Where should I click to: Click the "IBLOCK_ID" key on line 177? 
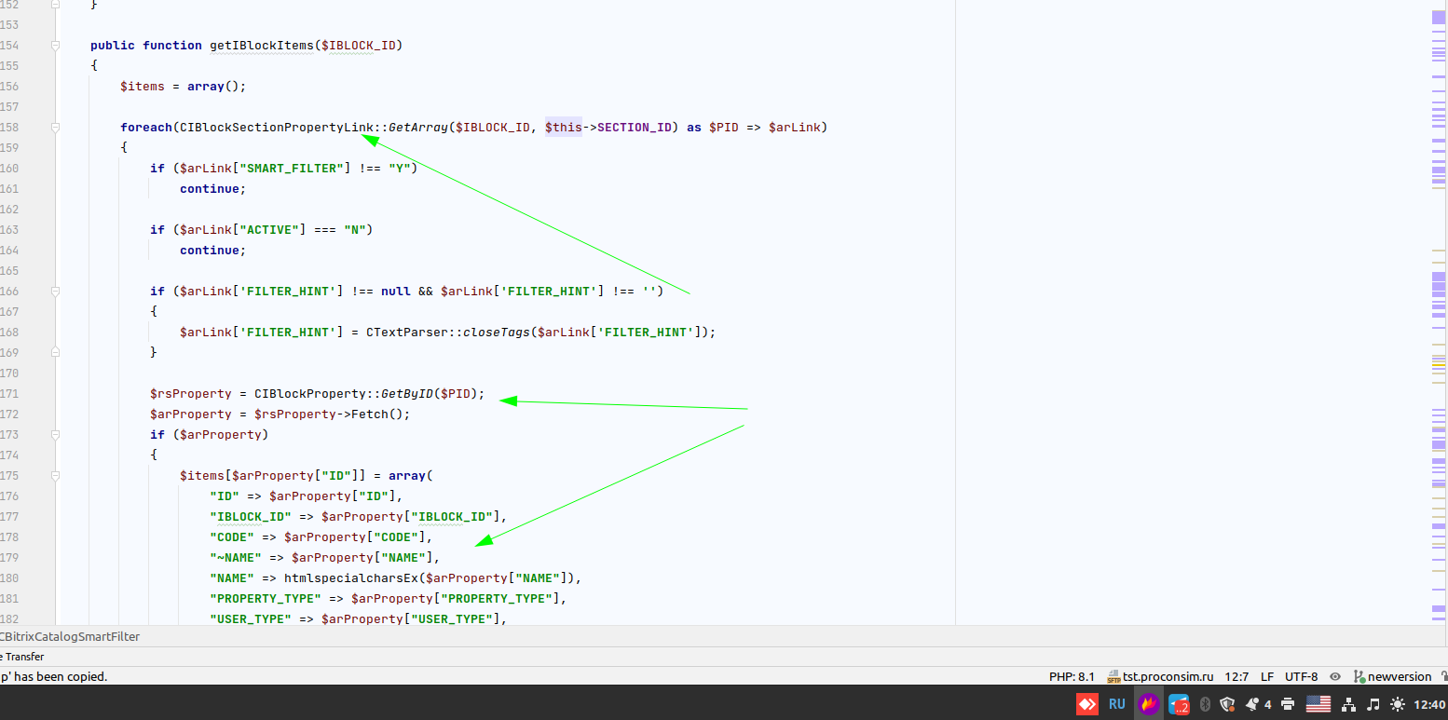pos(251,516)
